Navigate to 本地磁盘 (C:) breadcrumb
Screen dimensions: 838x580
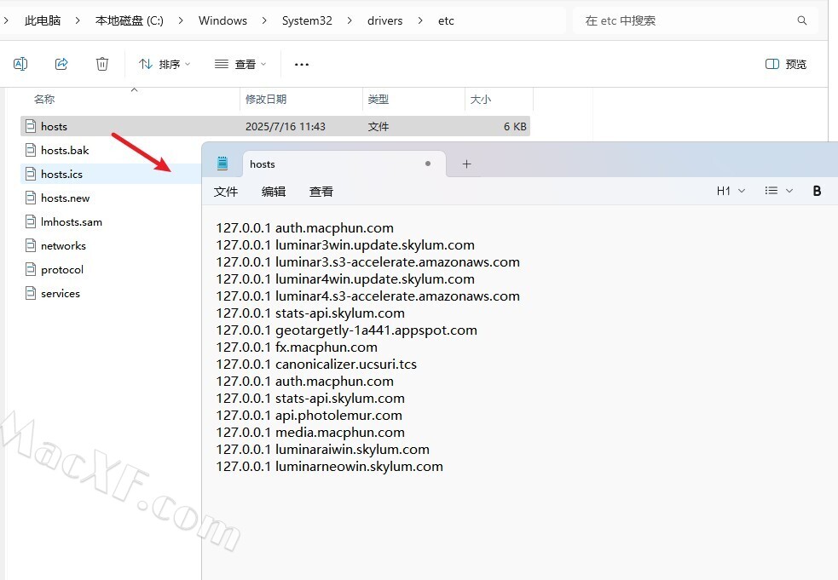tap(130, 20)
